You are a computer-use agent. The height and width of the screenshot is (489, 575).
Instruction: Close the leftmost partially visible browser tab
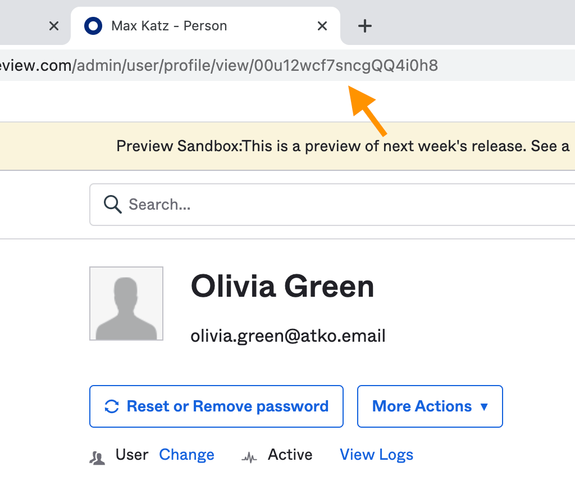(54, 26)
